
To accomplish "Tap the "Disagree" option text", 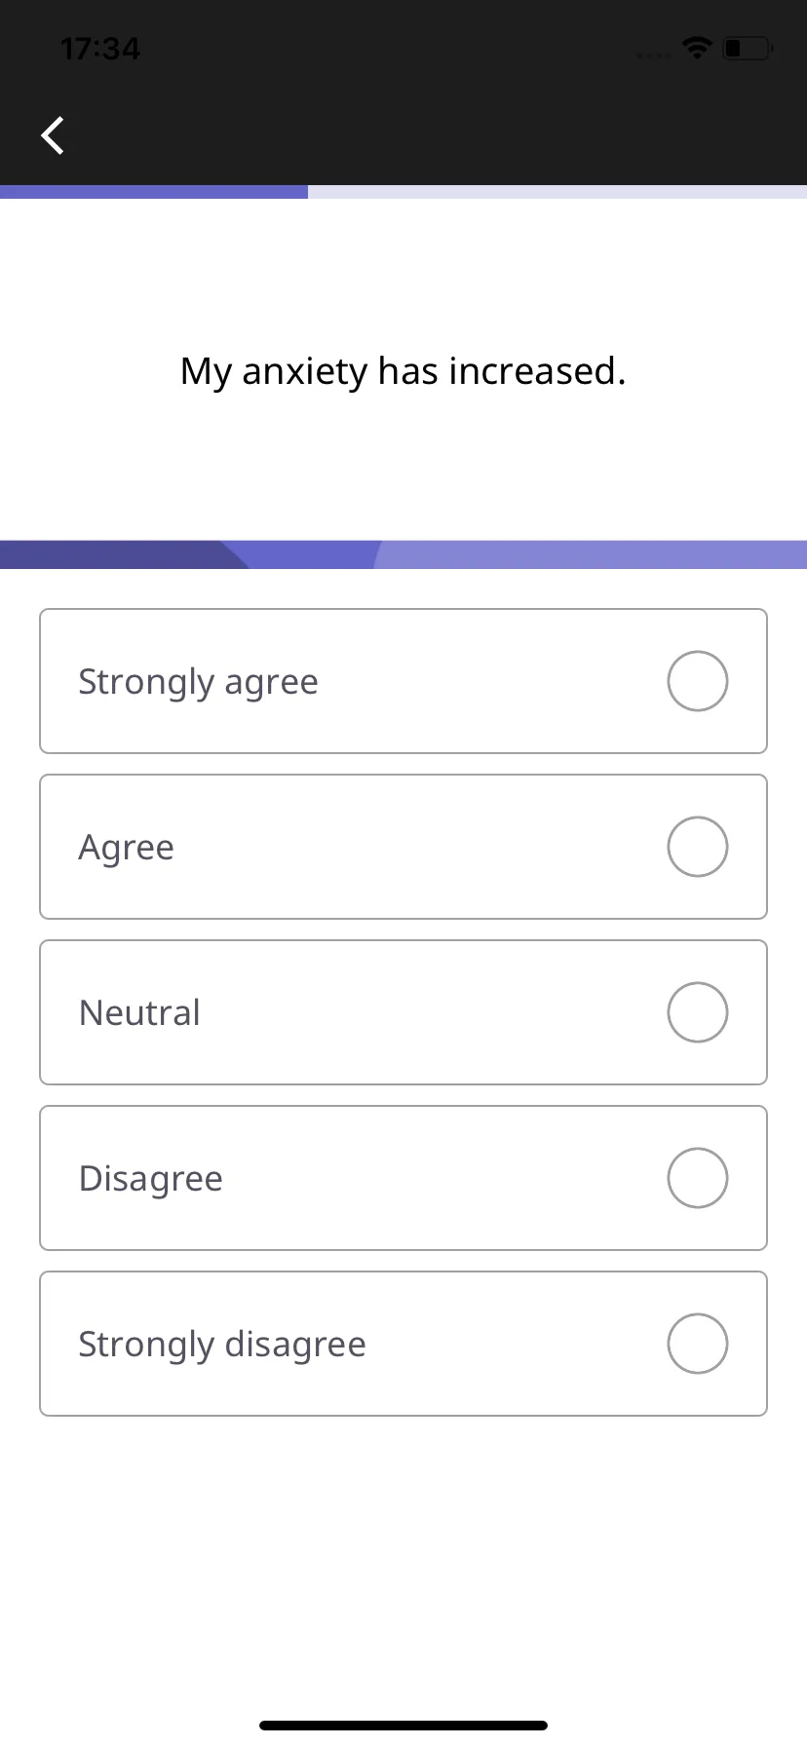I will pyautogui.click(x=151, y=1179).
